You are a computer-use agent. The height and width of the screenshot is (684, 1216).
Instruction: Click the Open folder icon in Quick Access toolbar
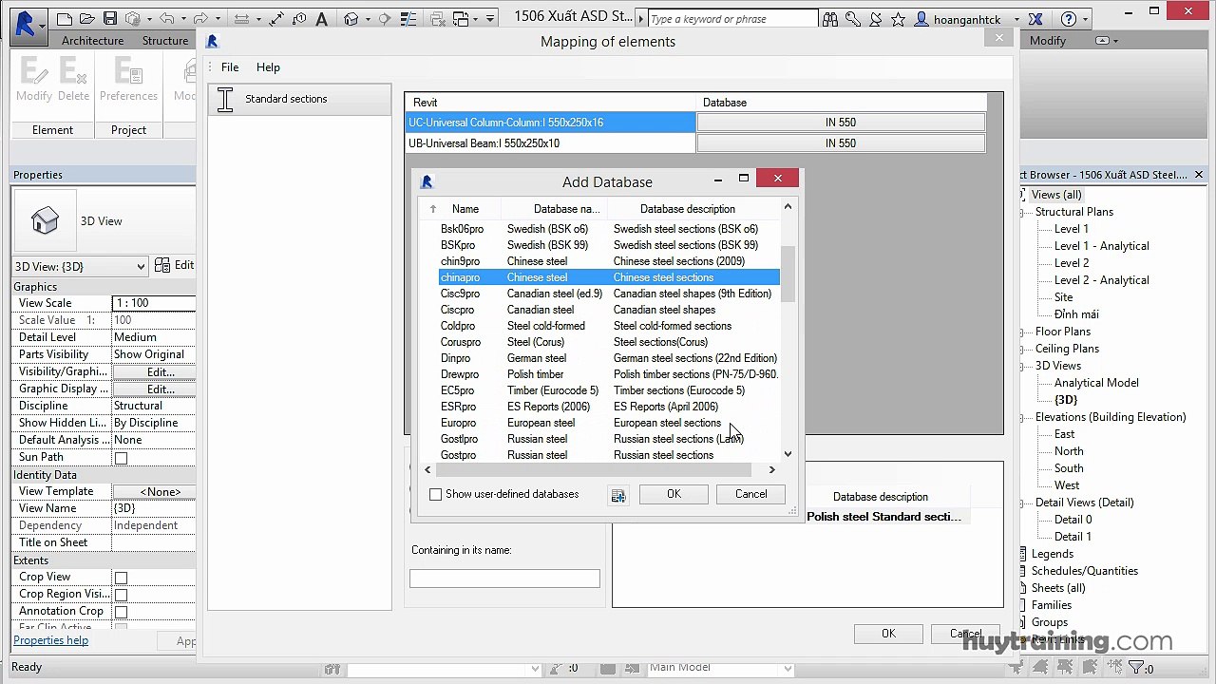pos(87,19)
